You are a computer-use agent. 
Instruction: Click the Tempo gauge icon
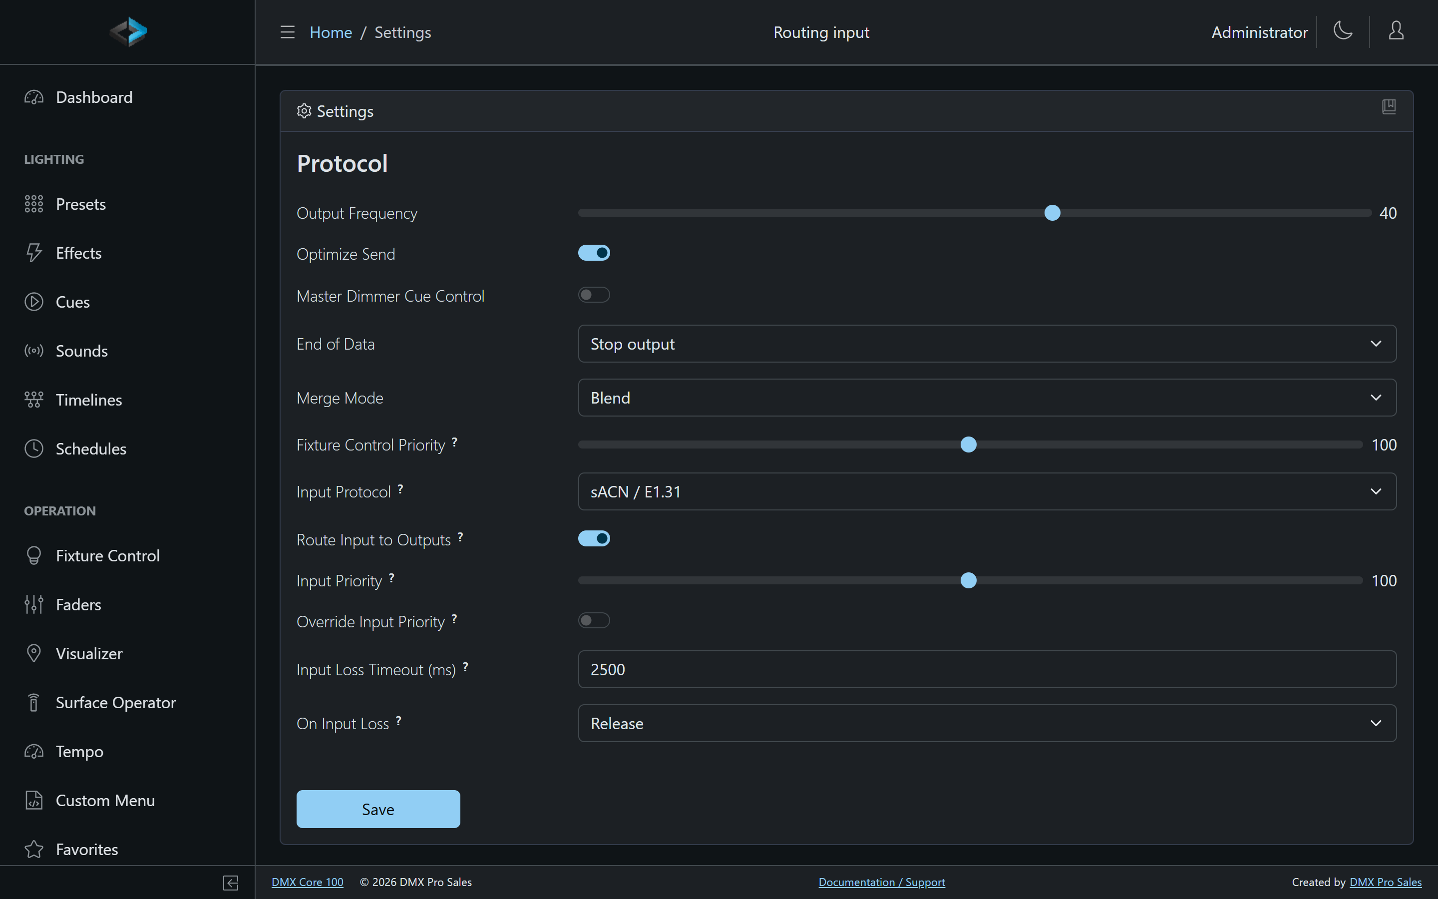34,752
